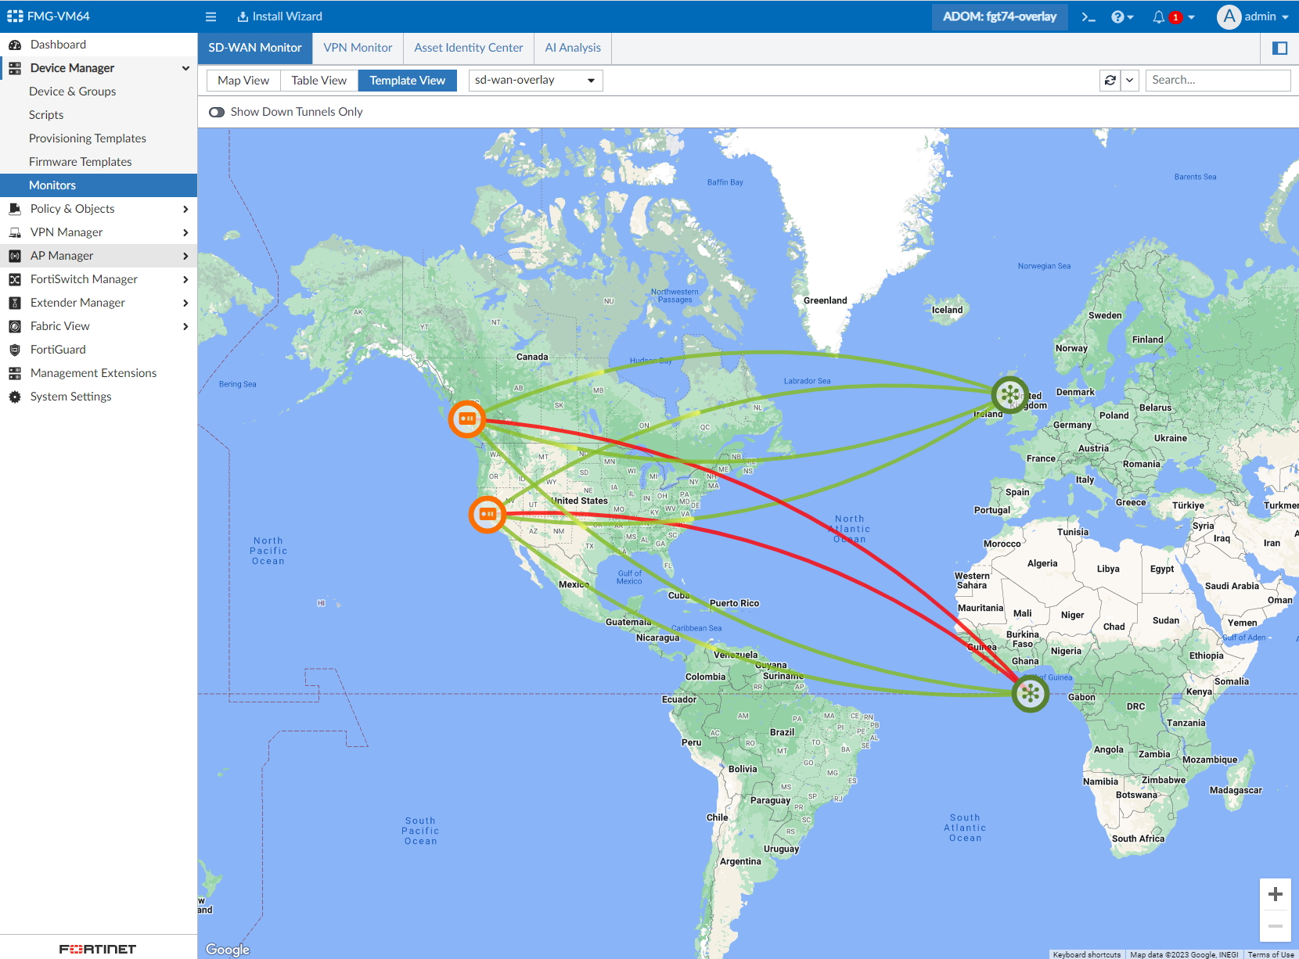Image resolution: width=1299 pixels, height=959 pixels.
Task: Launch the Install Wizard
Action: [x=279, y=16]
